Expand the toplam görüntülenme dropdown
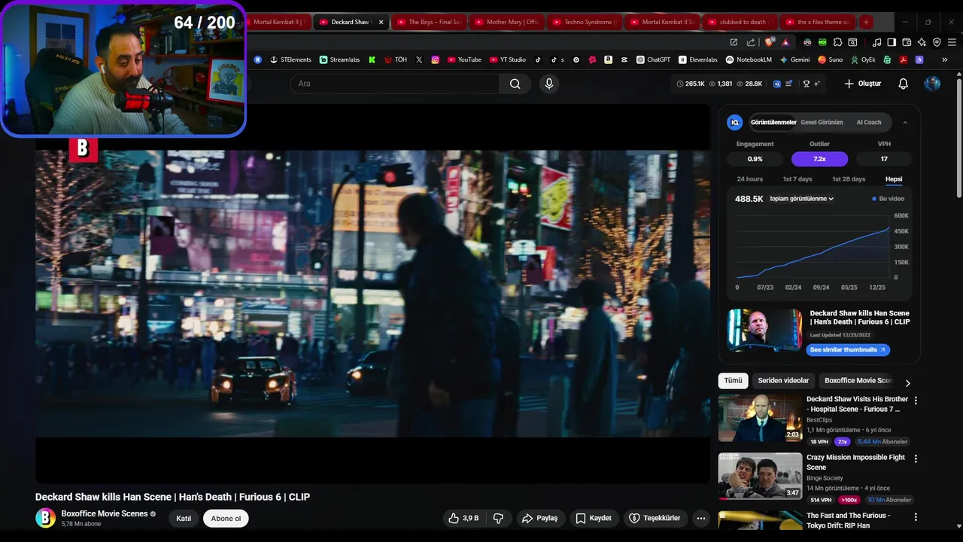This screenshot has height=542, width=963. point(802,199)
